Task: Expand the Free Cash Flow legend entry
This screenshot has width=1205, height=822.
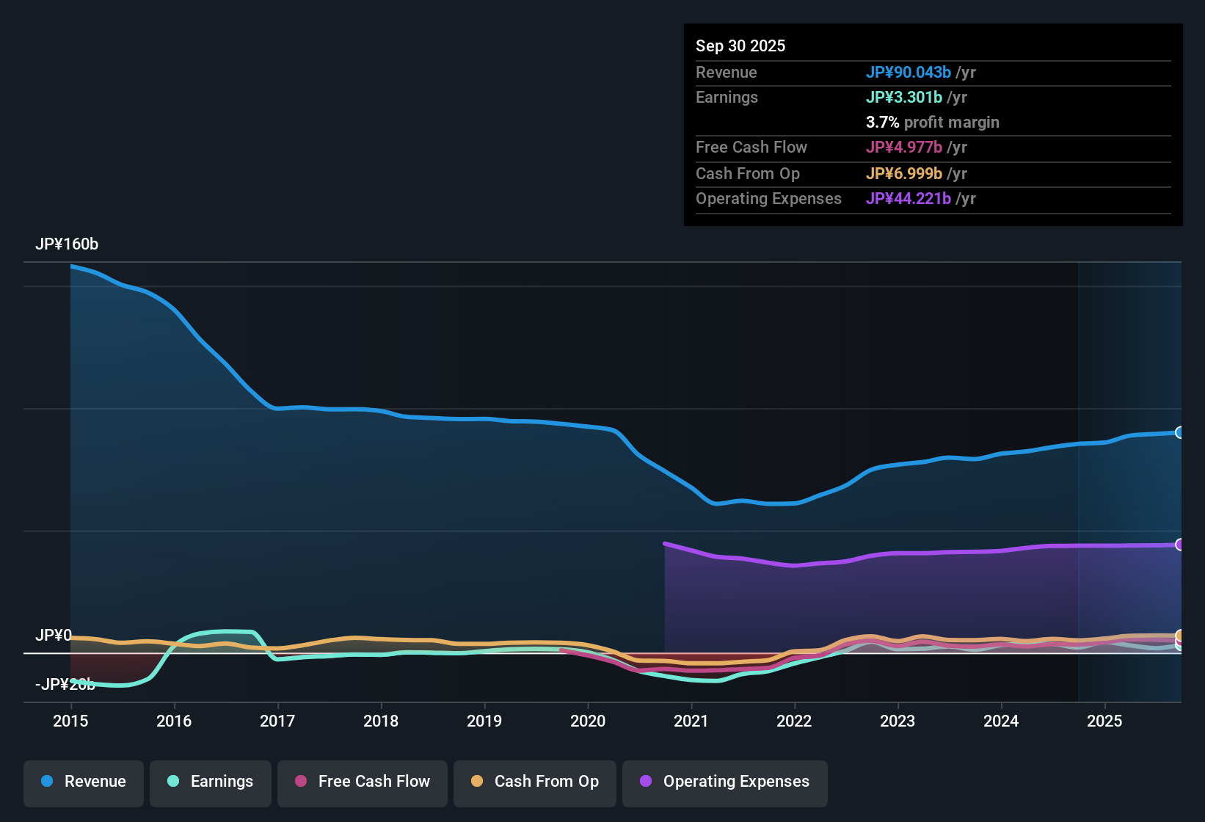Action: [362, 782]
